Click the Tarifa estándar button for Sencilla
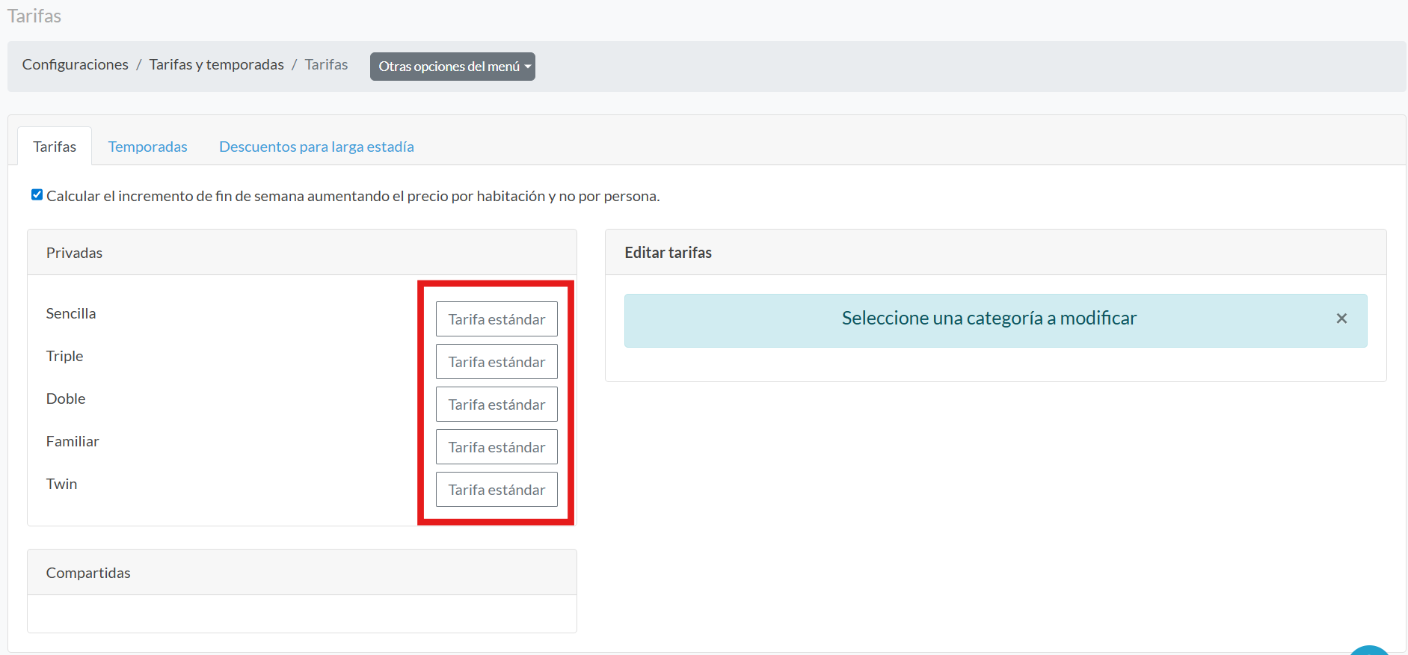This screenshot has width=1408, height=655. (x=497, y=319)
